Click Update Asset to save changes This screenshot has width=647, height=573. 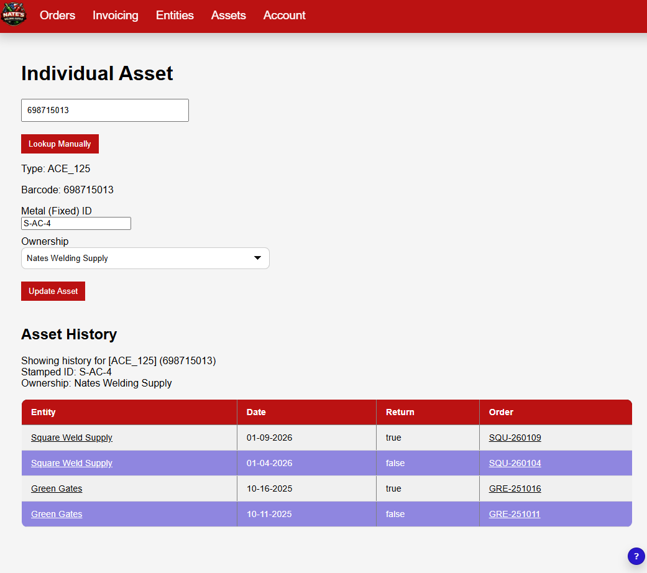click(53, 291)
